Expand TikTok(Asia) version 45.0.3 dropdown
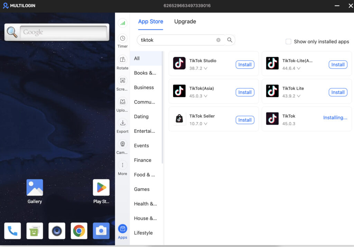 205,96
